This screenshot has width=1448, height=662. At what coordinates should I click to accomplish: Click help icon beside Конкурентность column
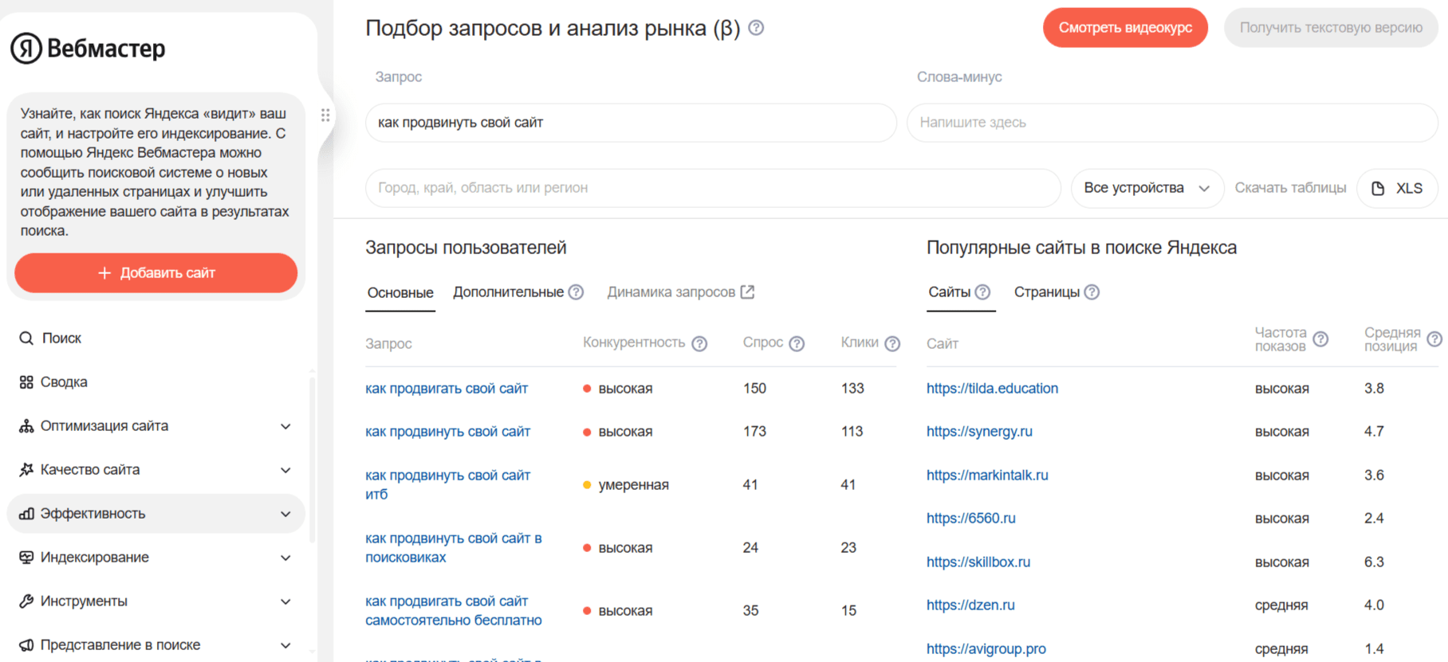point(699,343)
